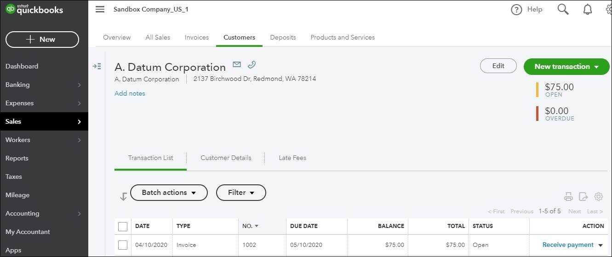612x257 pixels.
Task: Click the export icon above transaction table
Action: pos(583,197)
